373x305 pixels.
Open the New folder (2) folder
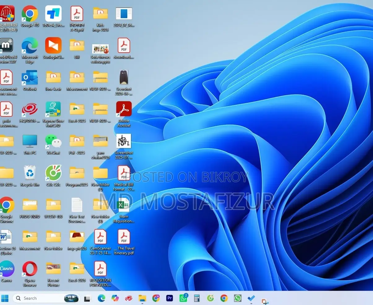100,178
